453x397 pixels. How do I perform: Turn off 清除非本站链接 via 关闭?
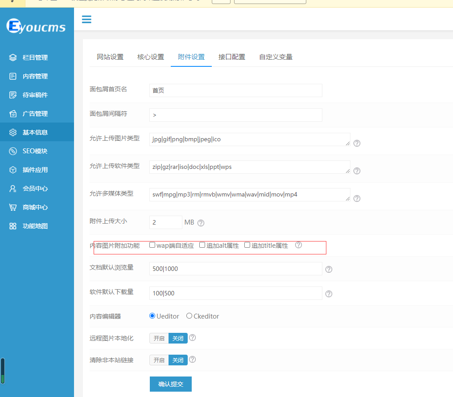178,360
